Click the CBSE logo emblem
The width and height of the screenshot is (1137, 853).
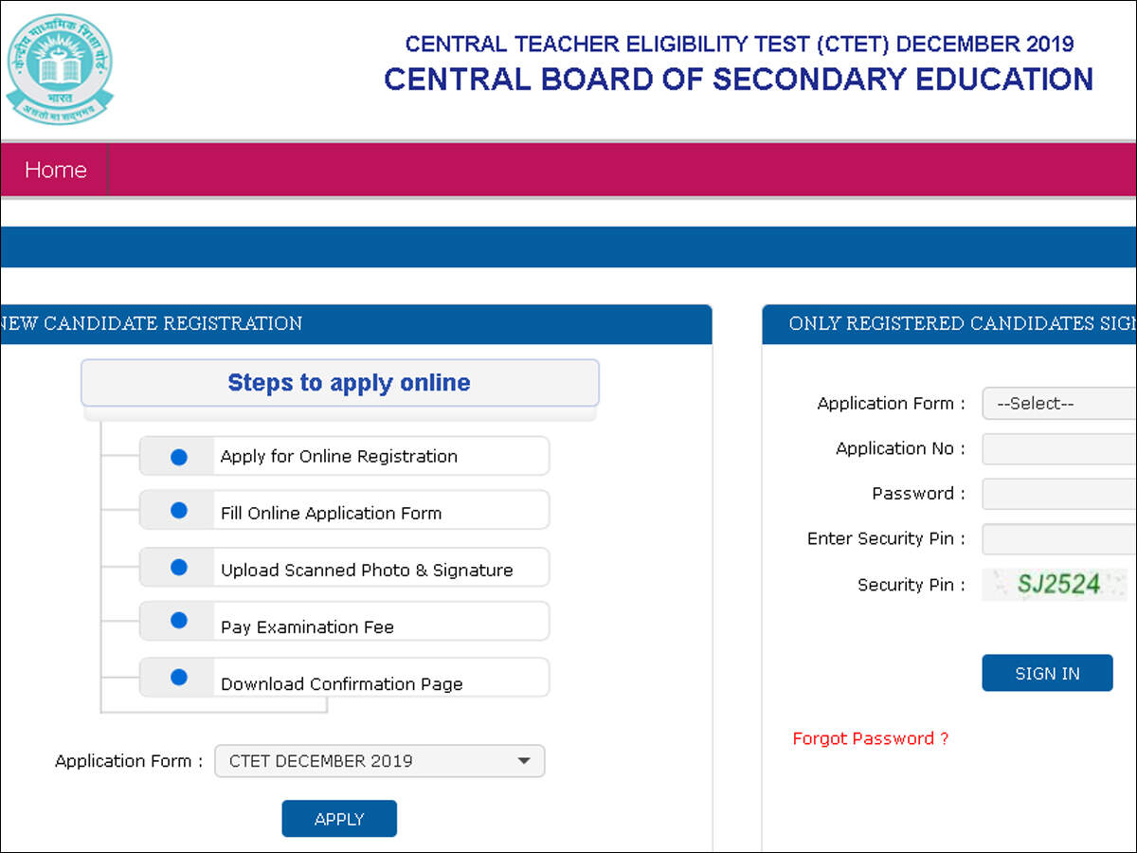tap(59, 68)
